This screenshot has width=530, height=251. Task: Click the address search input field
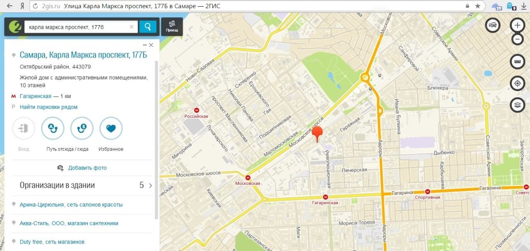pos(77,27)
